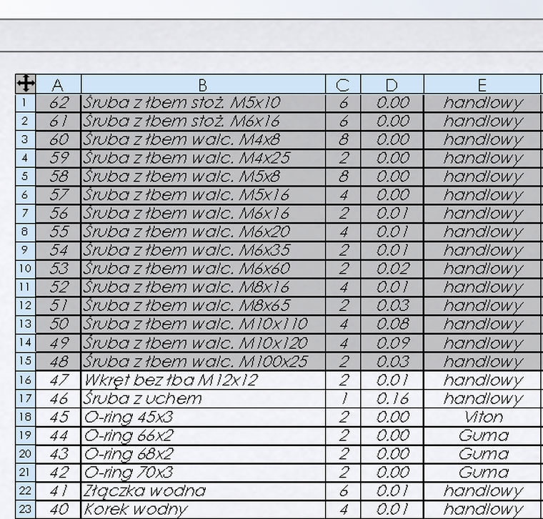Viewport: 543px width, 519px height.
Task: Click item number 47 in column A
Action: (x=59, y=380)
